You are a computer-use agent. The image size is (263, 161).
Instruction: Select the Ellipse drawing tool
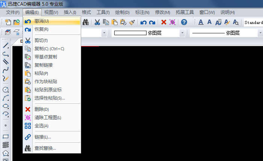(x=6, y=106)
